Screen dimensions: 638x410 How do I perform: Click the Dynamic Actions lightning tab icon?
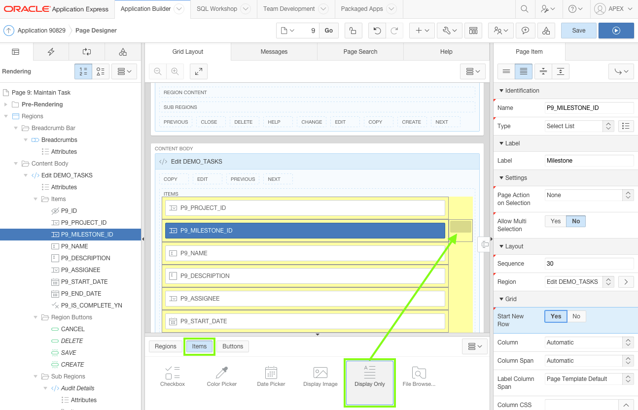pyautogui.click(x=51, y=52)
